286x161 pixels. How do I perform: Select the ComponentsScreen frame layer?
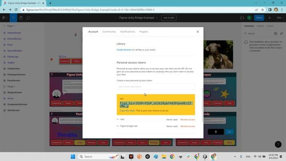[17, 104]
